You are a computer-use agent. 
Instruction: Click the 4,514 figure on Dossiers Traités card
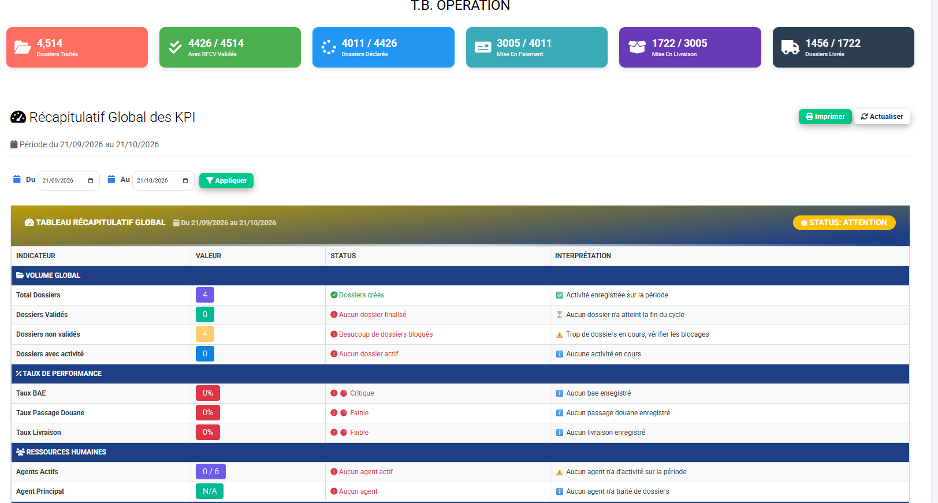pyautogui.click(x=50, y=43)
